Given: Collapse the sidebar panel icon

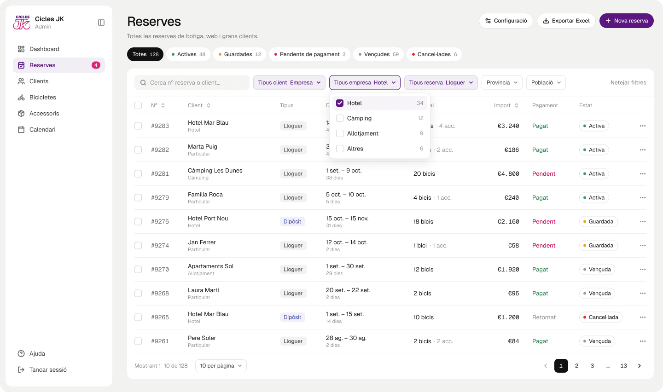Looking at the screenshot, I should coord(101,23).
